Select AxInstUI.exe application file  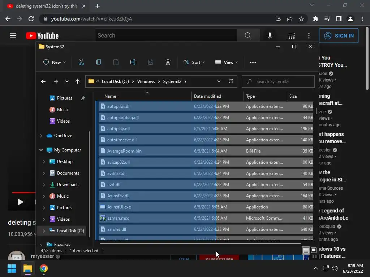pos(205,207)
